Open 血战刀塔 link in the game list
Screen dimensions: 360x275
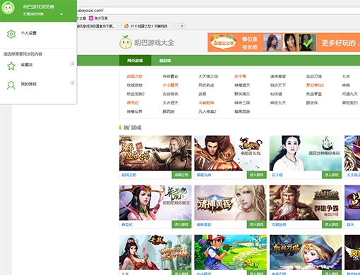(314, 76)
